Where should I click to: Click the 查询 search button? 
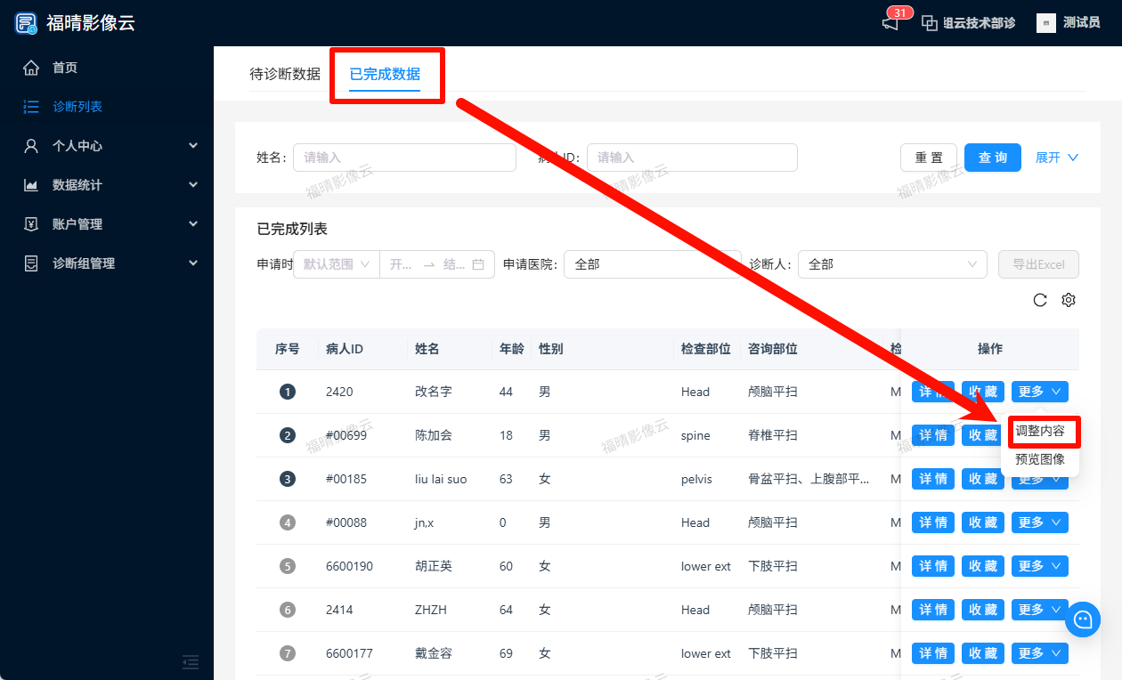coord(992,158)
